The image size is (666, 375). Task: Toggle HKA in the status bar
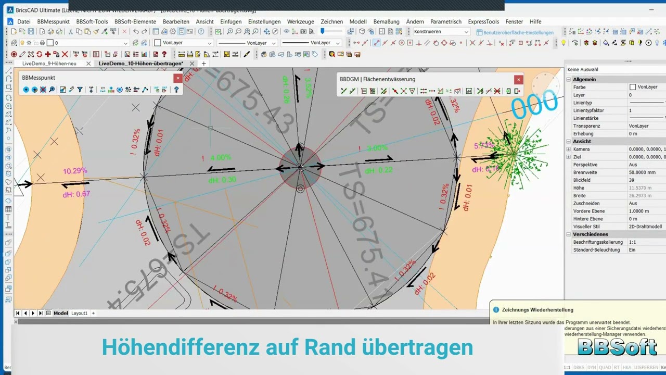pyautogui.click(x=628, y=367)
